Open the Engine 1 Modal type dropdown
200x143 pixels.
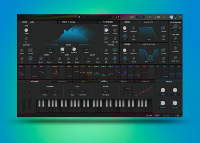(38, 22)
